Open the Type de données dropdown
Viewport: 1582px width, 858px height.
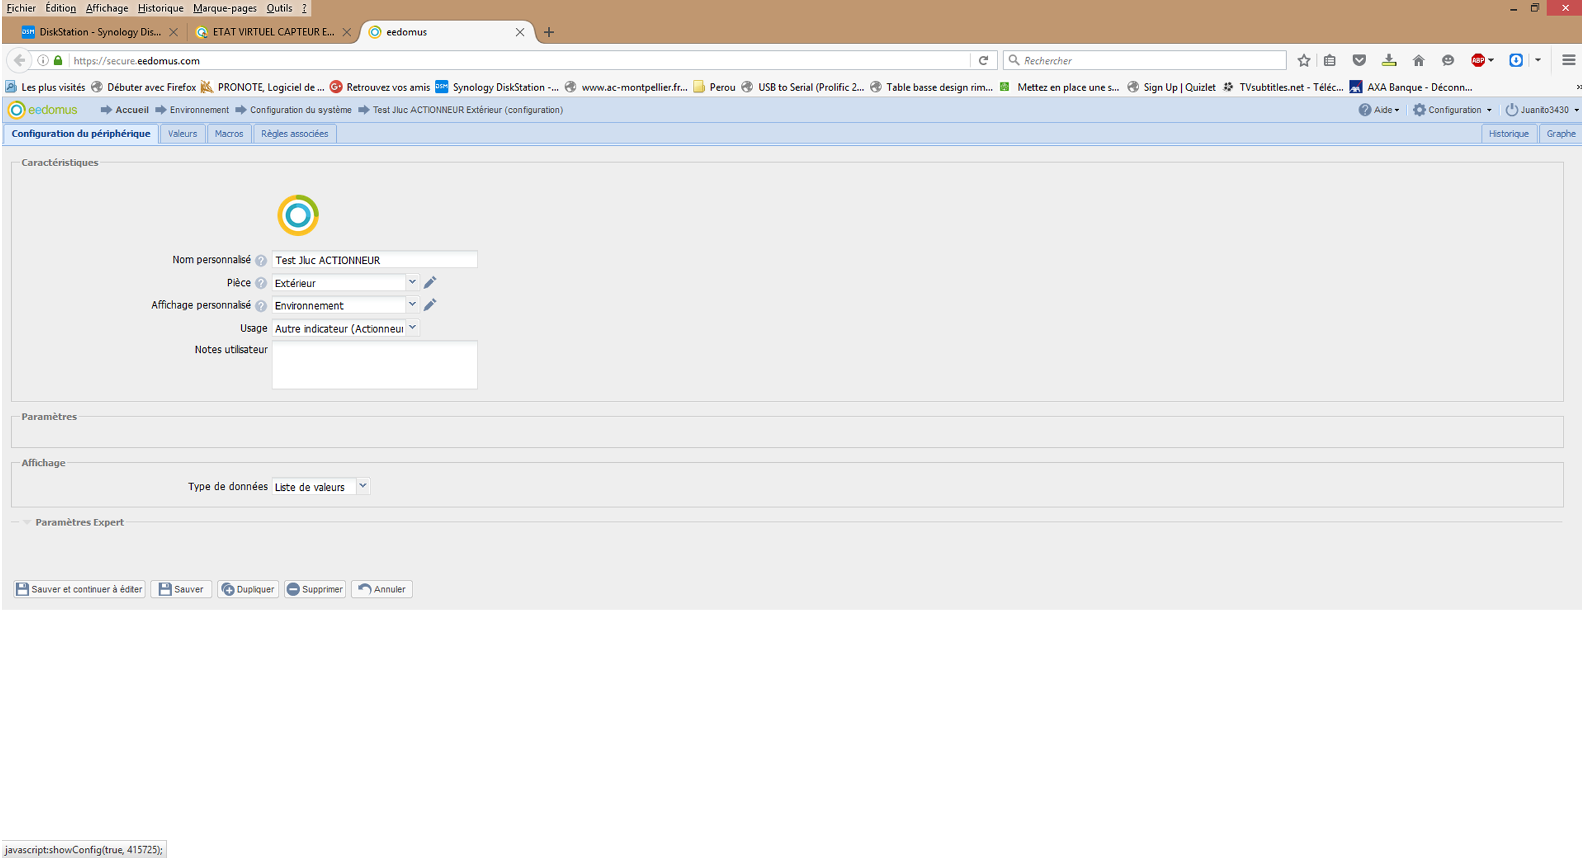[363, 486]
